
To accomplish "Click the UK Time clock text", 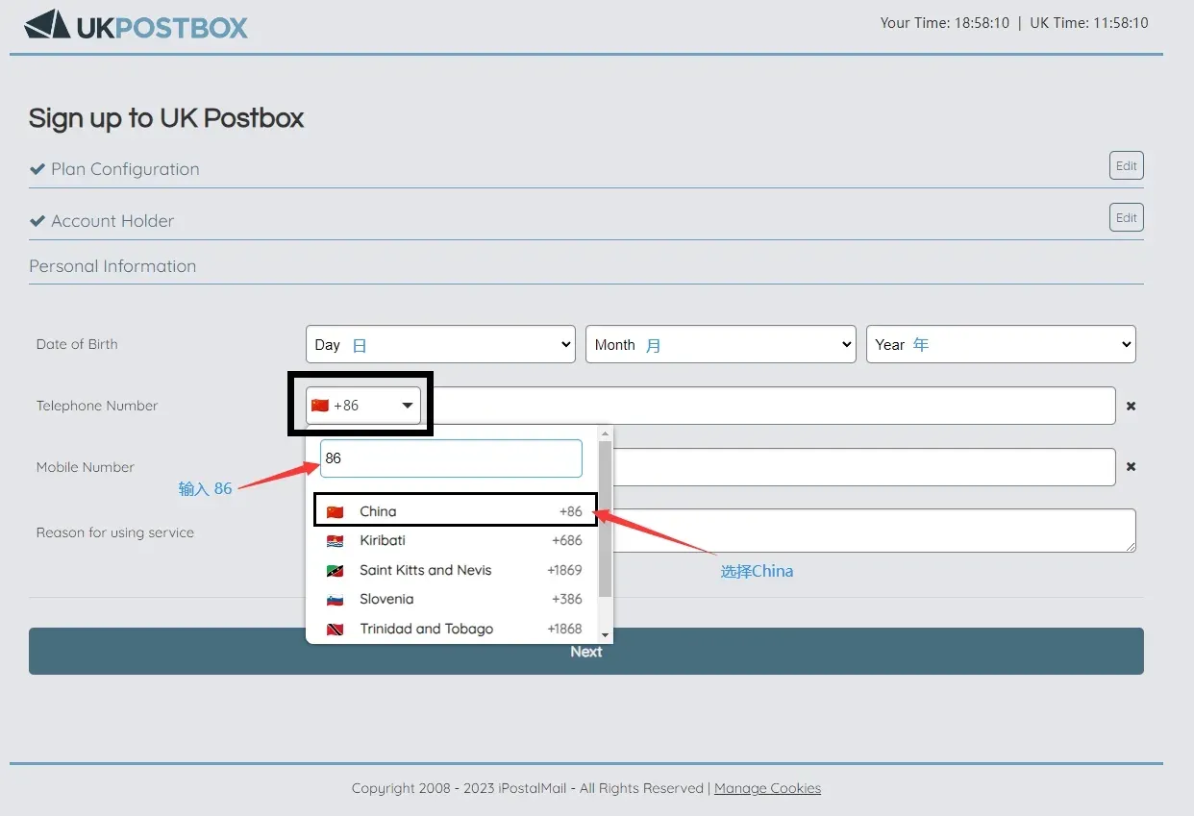I will coord(1089,23).
